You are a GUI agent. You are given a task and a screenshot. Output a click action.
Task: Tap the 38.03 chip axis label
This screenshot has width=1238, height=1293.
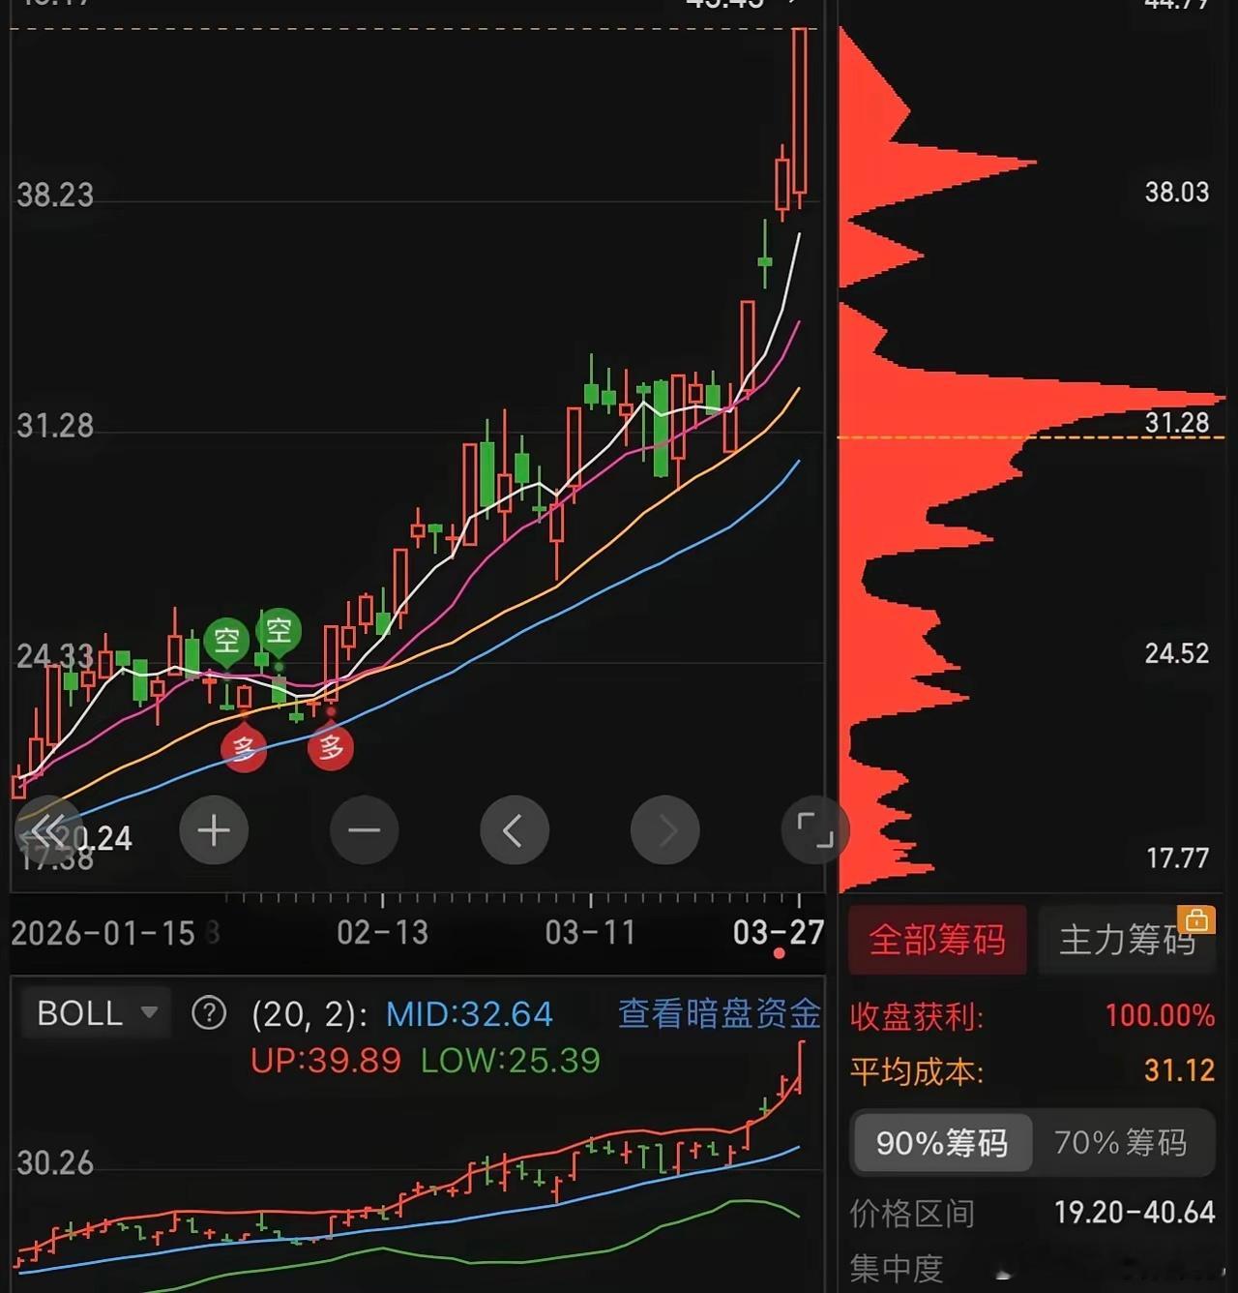pyautogui.click(x=1177, y=192)
